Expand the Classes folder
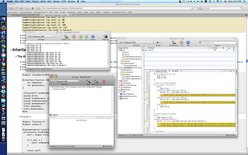Screen dimensions: 248x155 click(x=121, y=61)
